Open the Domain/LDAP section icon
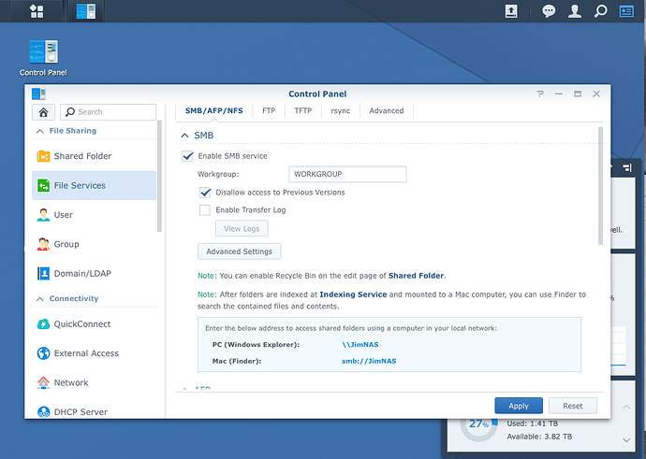 [x=43, y=274]
